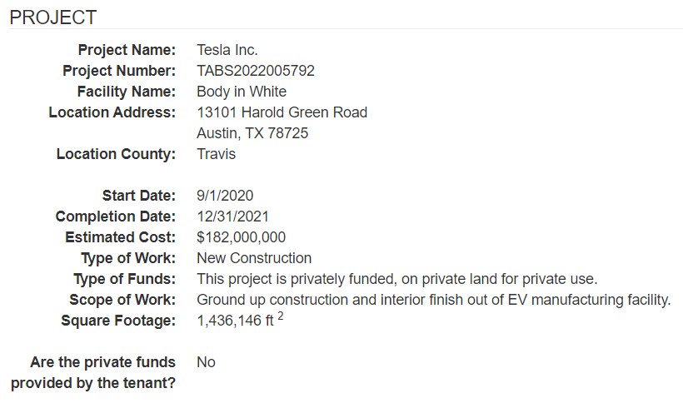Screen dimensions: 683x413
Task: Click the PROJECT section heading
Action: coord(53,17)
